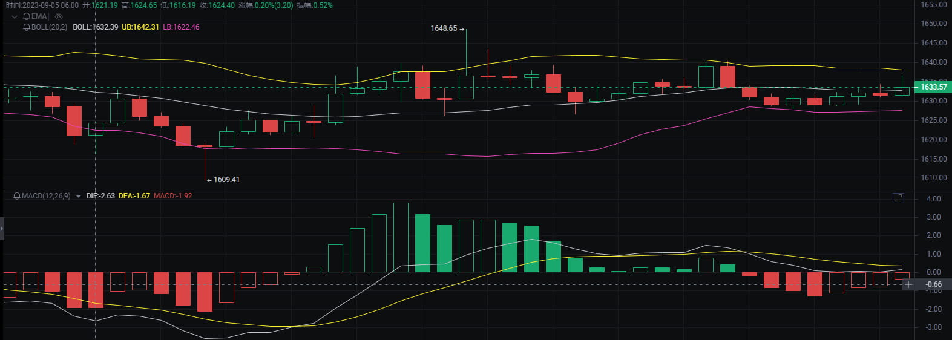This screenshot has height=340, width=952.
Task: Click the low marker label 1609.41
Action: pos(226,180)
